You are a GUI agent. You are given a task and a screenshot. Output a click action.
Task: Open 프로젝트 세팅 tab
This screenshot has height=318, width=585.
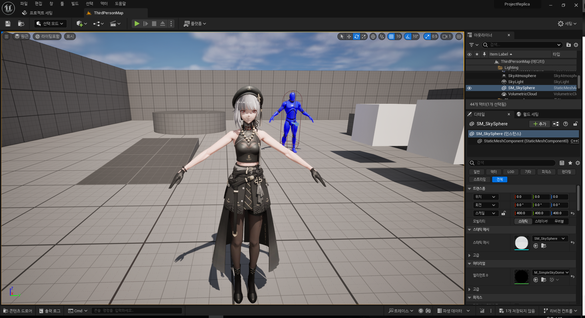click(38, 13)
